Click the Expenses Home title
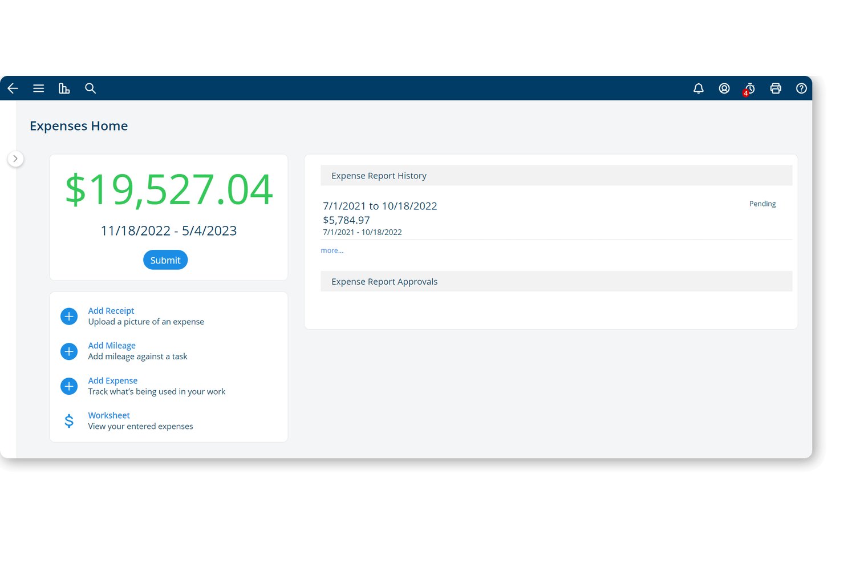 point(79,126)
